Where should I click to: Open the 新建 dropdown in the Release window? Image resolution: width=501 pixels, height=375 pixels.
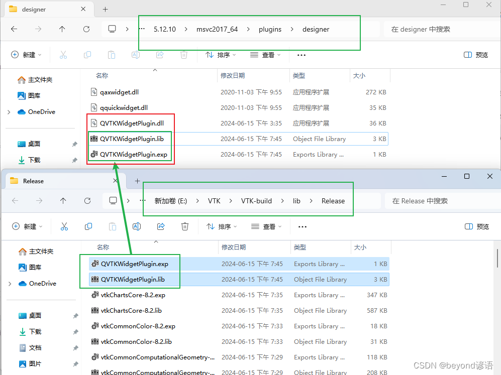pos(27,226)
